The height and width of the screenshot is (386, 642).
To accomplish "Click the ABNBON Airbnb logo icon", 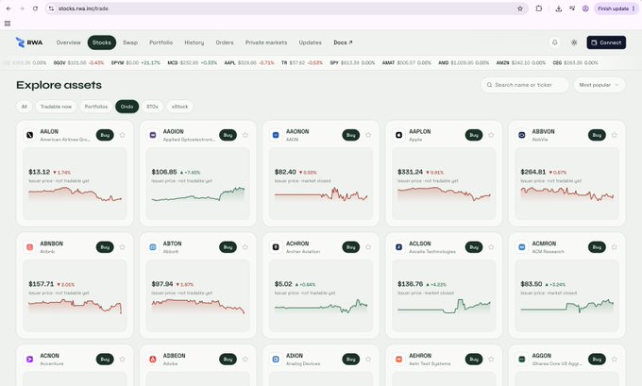I will pyautogui.click(x=29, y=247).
